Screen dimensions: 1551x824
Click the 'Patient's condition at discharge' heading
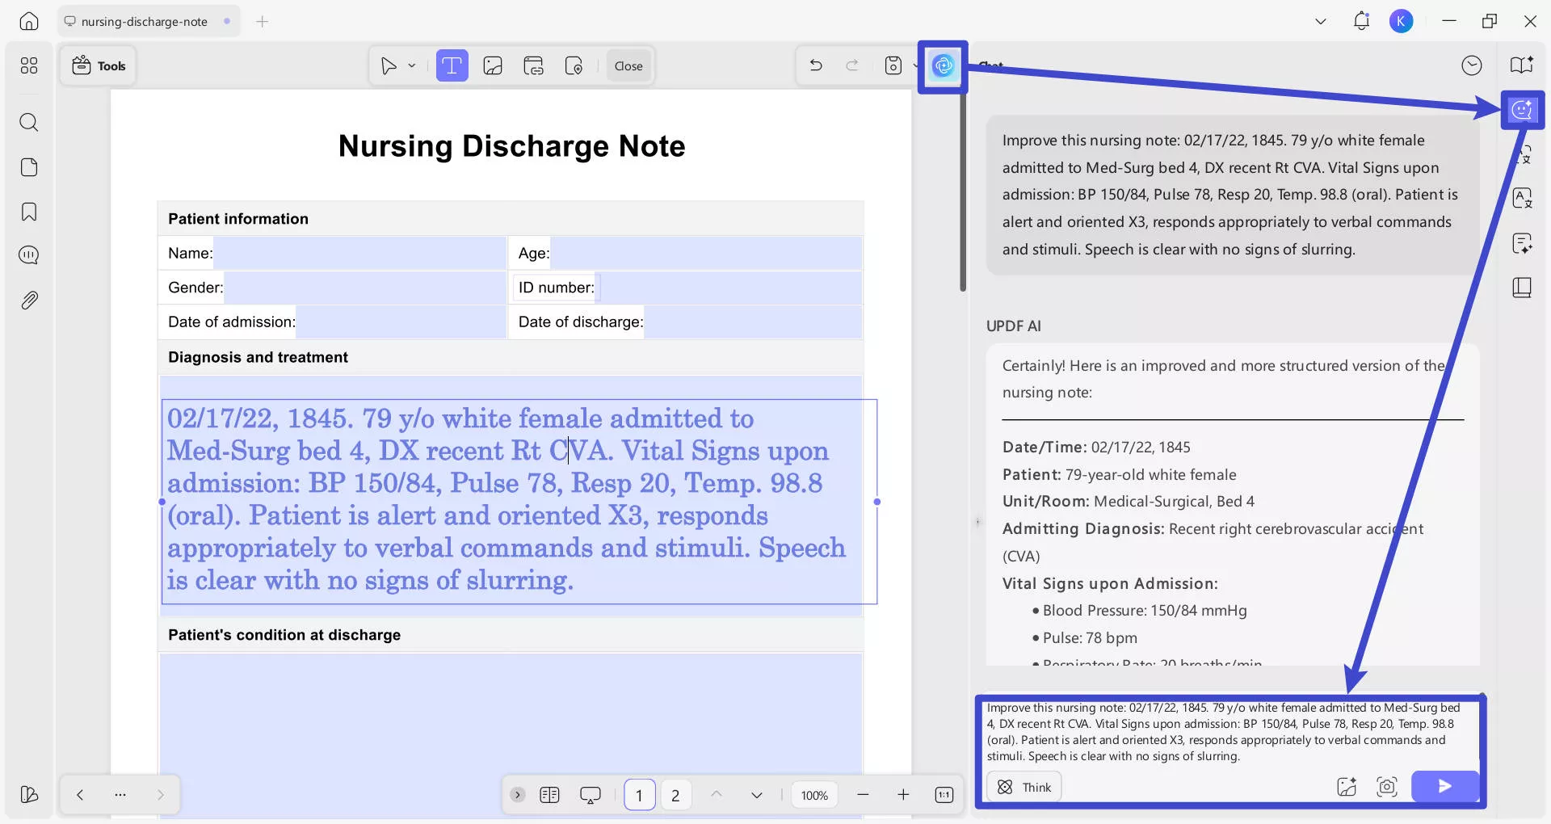pos(284,635)
